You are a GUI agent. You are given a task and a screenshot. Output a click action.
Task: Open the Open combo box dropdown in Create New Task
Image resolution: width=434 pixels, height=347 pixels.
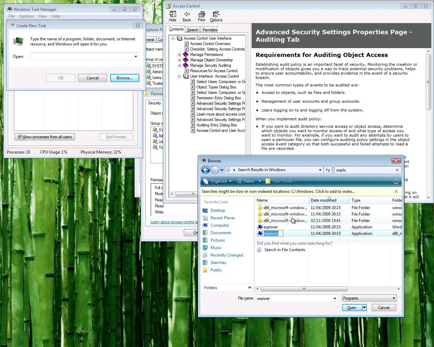(x=136, y=57)
